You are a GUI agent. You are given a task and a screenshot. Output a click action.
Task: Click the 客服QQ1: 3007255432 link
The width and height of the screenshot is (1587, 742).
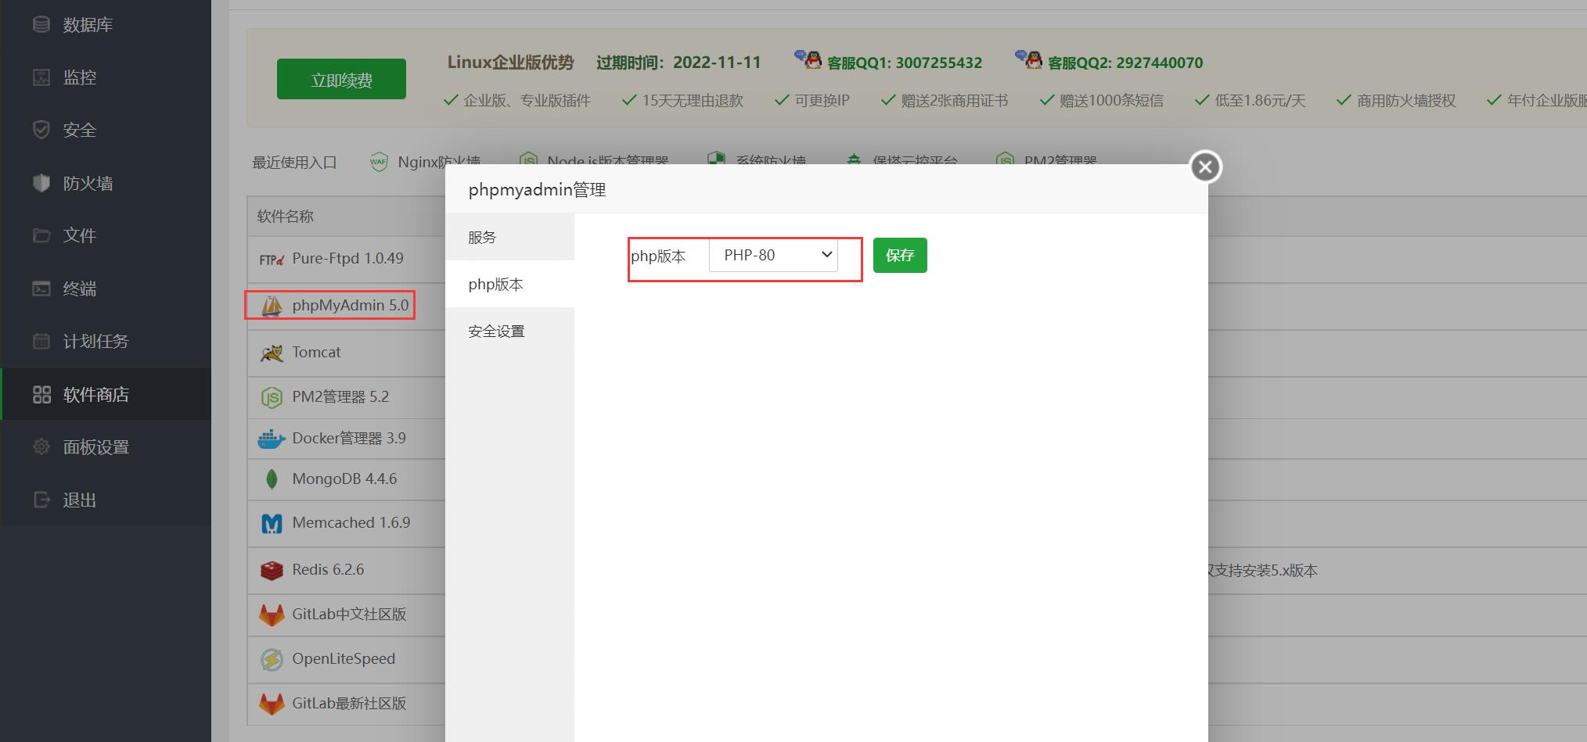coord(904,63)
